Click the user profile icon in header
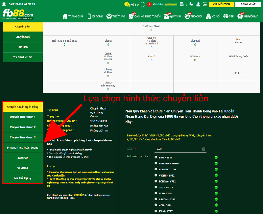Viewport: 263px width, 214px height. 198,4
